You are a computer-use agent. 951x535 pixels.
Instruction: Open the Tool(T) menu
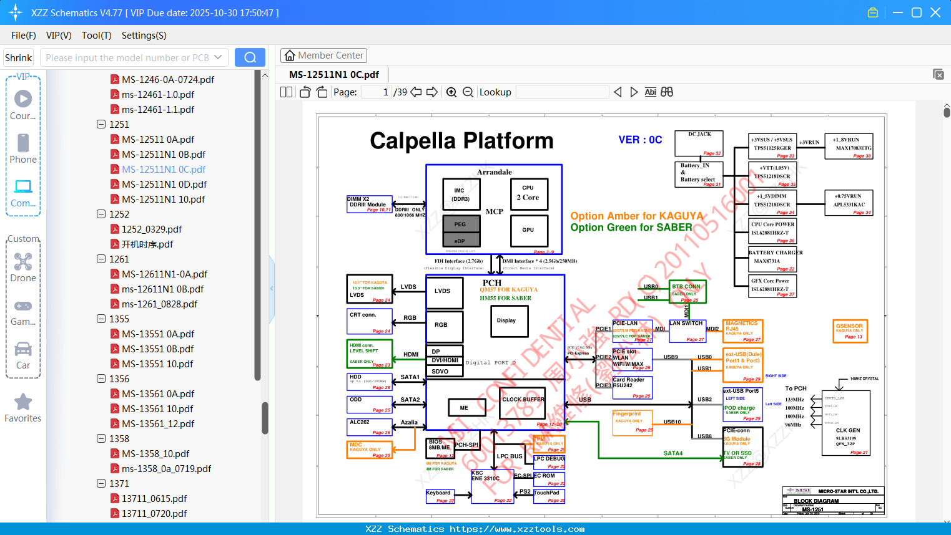[97, 36]
